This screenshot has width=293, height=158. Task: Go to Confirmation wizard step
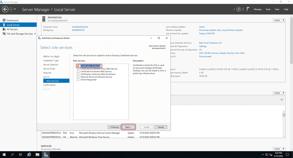point(50,85)
